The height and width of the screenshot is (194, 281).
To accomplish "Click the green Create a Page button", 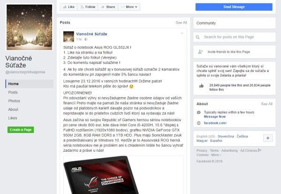I will (21, 130).
